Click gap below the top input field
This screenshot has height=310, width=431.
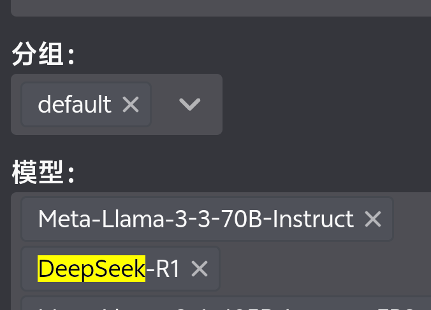pyautogui.click(x=221, y=27)
